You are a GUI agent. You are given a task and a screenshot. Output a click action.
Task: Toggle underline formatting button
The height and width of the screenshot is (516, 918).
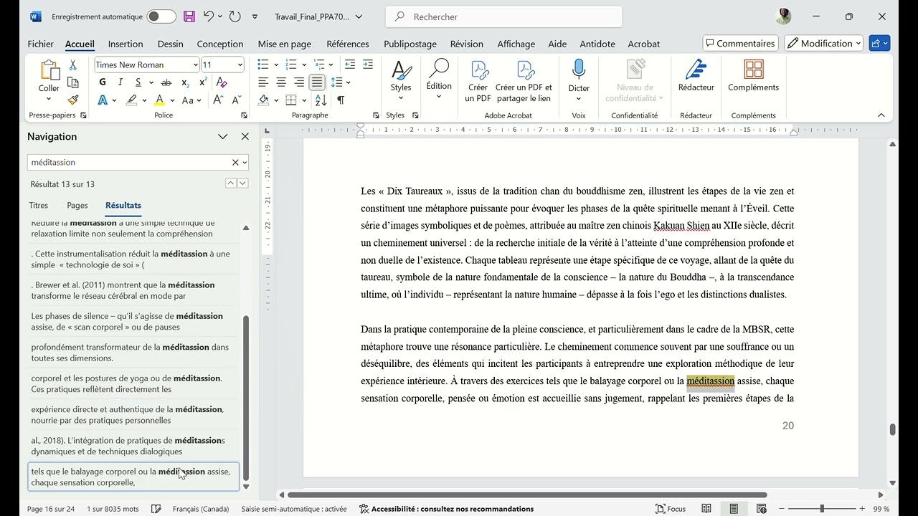137,82
